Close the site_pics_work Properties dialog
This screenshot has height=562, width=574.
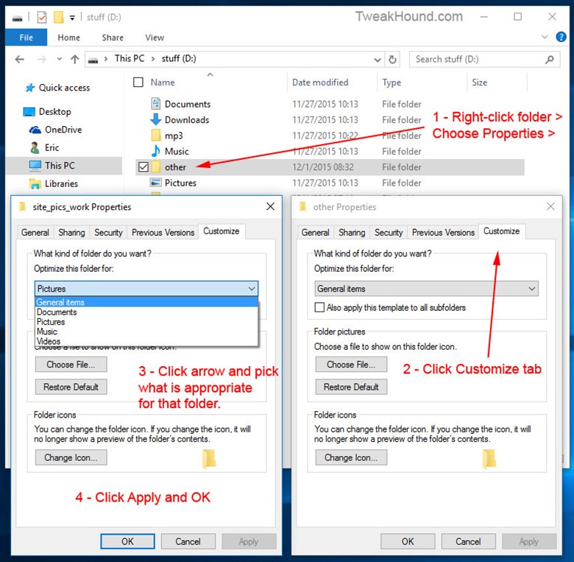[271, 207]
